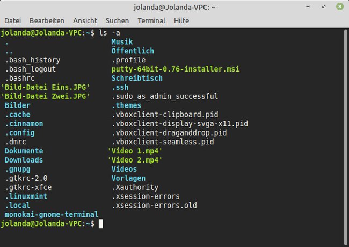This screenshot has width=349, height=247.
Task: Click the typed command 'ls -a'
Action: [x=110, y=33]
